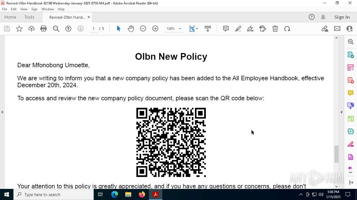
Task: Activate the Hand pan tool
Action: click(x=131, y=29)
